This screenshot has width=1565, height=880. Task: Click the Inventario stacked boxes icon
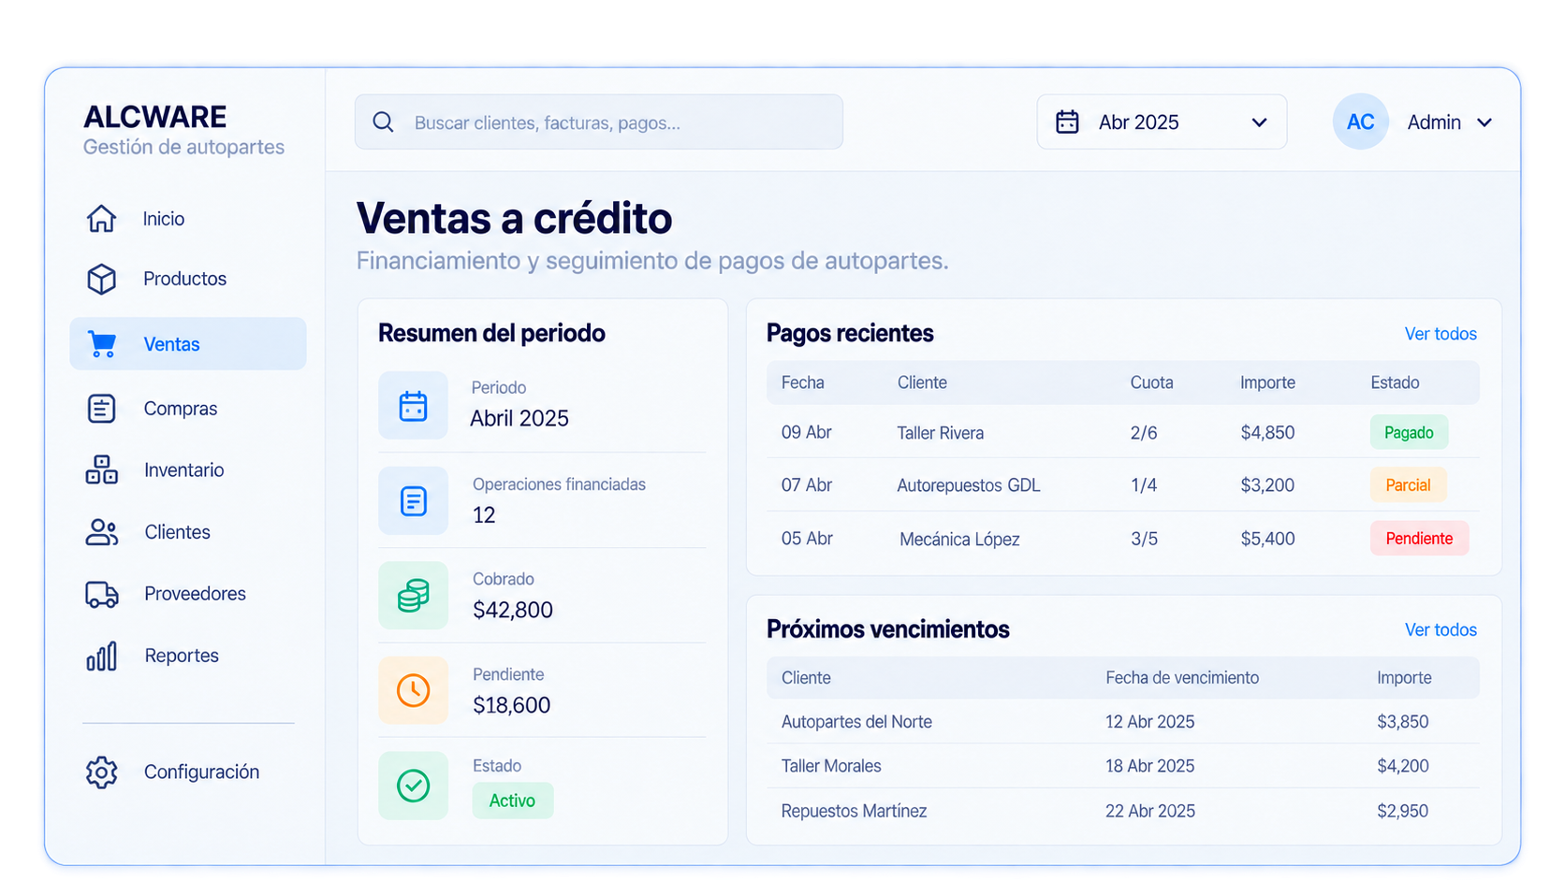pyautogui.click(x=101, y=469)
